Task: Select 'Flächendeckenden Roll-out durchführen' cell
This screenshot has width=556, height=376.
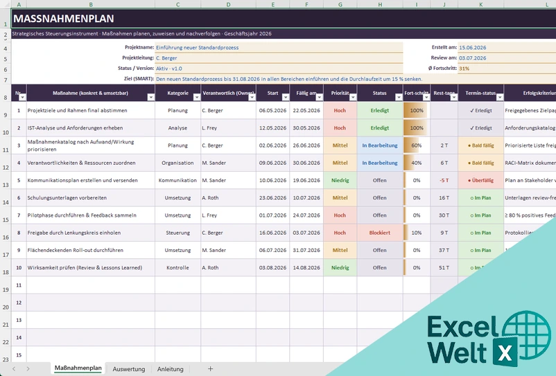Action: 91,250
